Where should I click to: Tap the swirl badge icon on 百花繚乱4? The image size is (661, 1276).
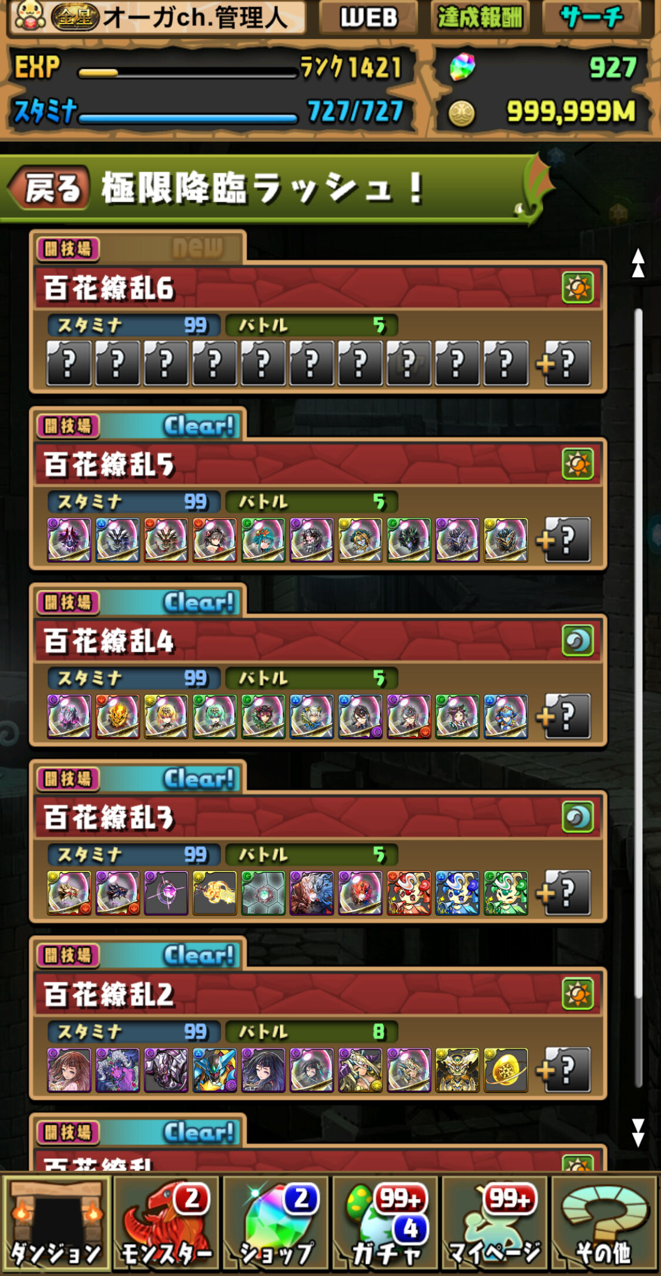[578, 640]
